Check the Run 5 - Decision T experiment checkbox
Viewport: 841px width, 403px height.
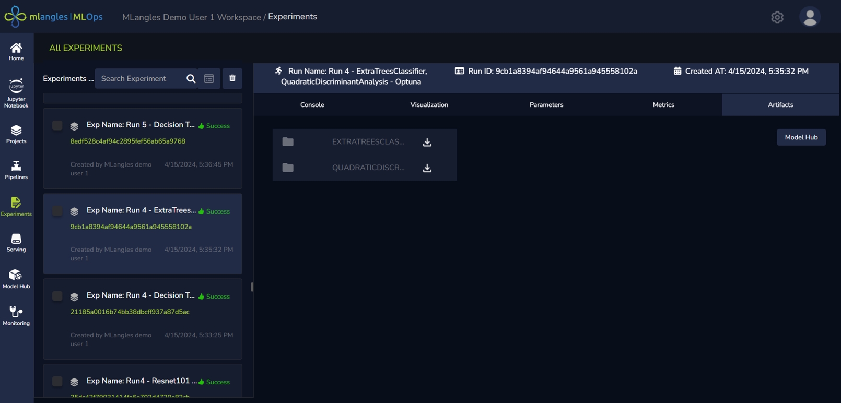[x=57, y=125]
